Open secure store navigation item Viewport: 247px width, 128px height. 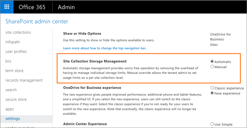(x=16, y=99)
